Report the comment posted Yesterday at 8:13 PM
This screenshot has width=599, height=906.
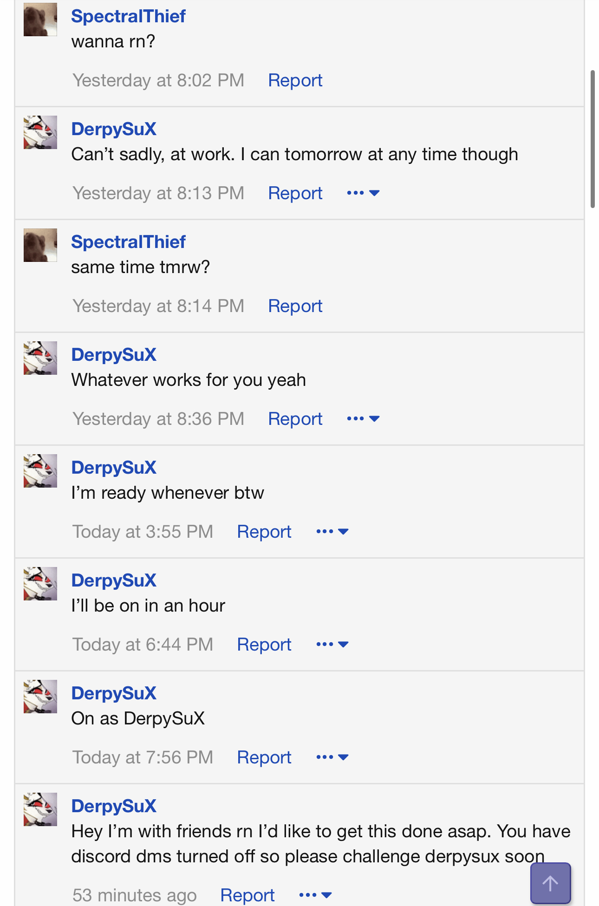coord(295,193)
